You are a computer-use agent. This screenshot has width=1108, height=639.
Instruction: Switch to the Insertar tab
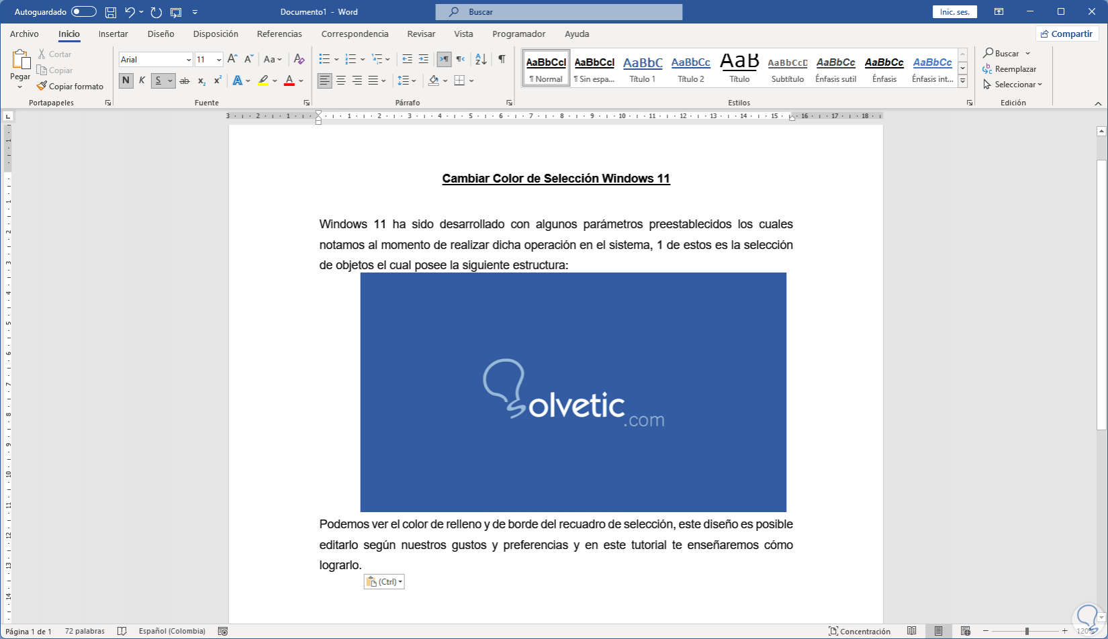(x=113, y=34)
